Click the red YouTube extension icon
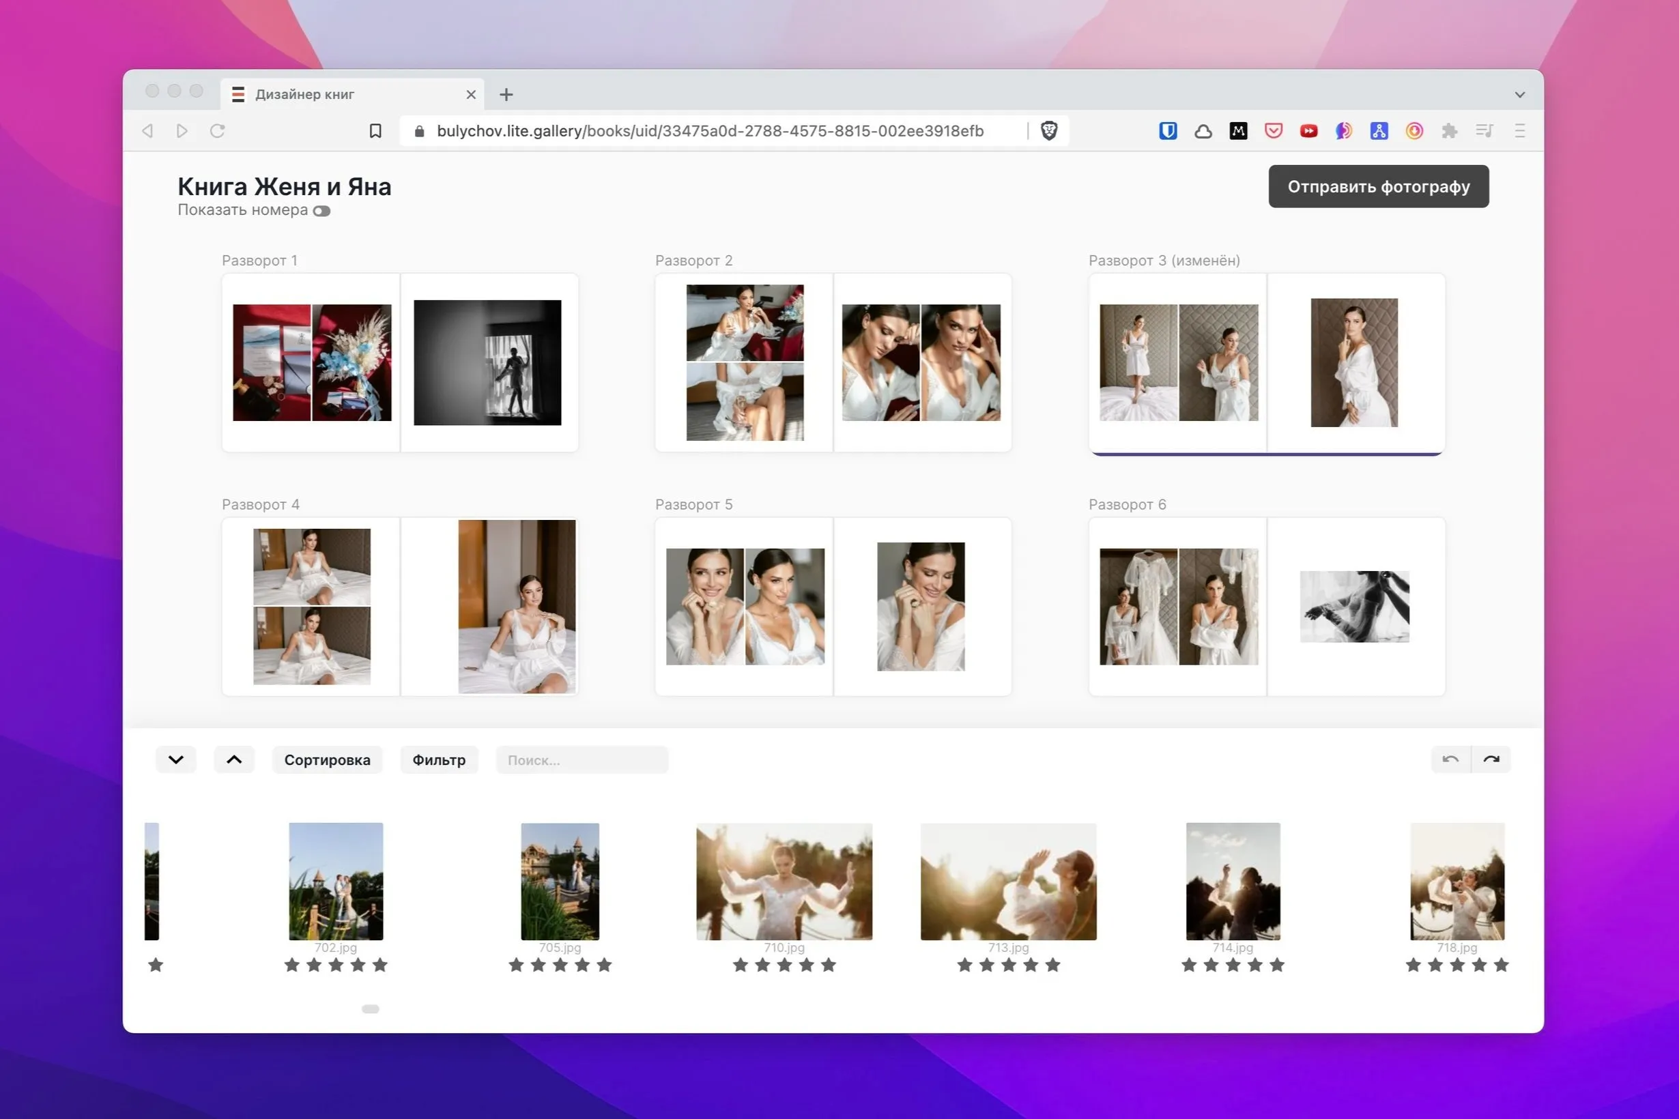Viewport: 1679px width, 1119px height. point(1308,130)
